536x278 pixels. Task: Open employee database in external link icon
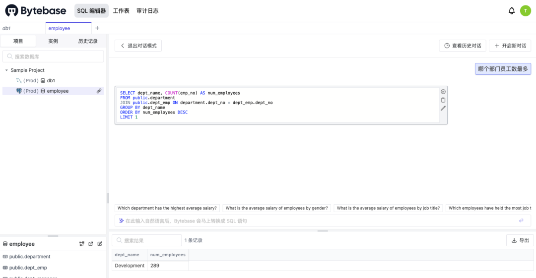pos(91,244)
